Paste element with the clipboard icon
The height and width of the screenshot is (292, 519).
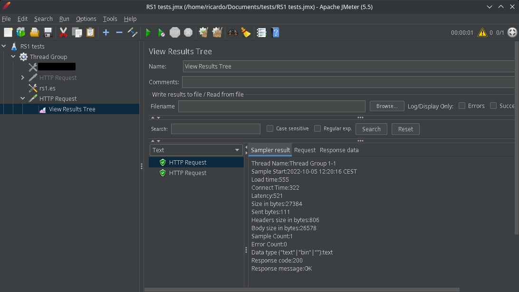[x=90, y=32]
